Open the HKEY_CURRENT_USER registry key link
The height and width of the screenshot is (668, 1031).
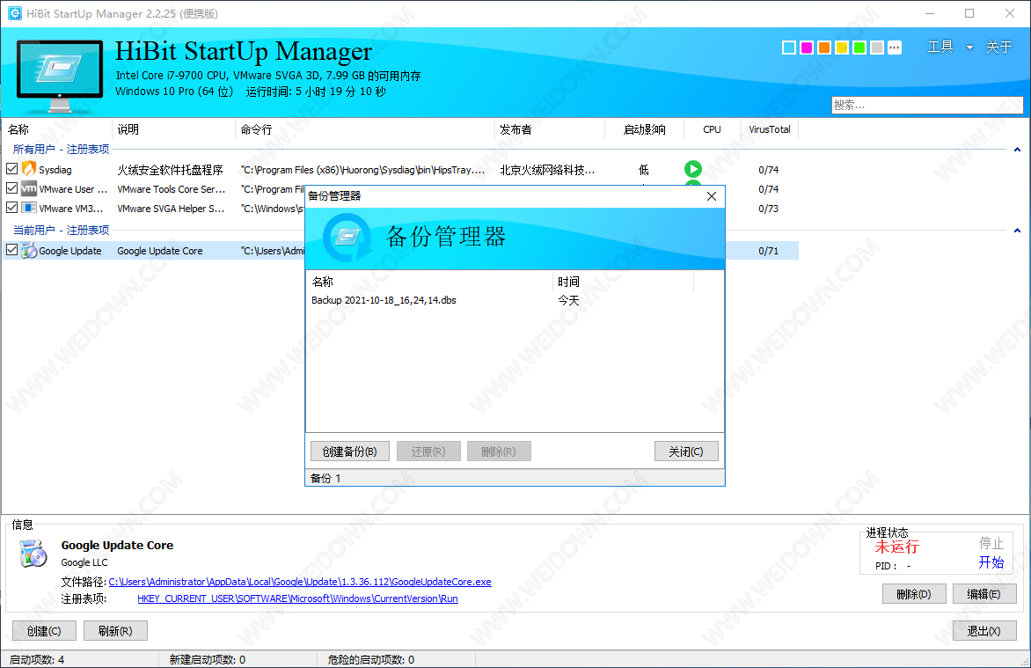click(297, 598)
